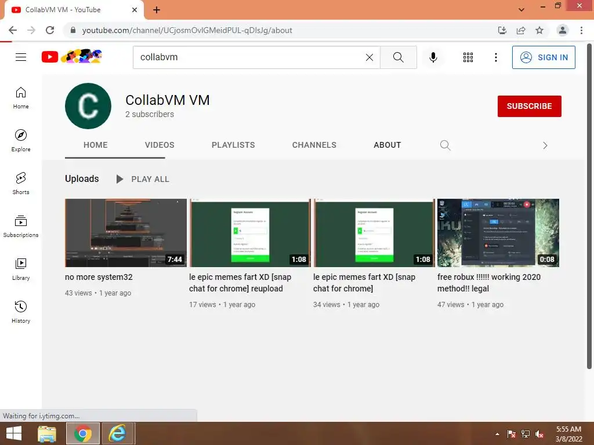
Task: Open the YouTube hamburger guide menu
Action: [21, 57]
